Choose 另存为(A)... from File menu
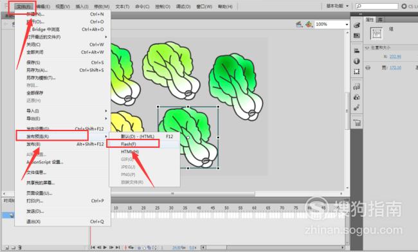The height and width of the screenshot is (252, 418). point(62,70)
